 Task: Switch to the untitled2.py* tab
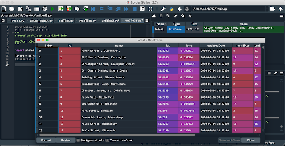coord(110,21)
